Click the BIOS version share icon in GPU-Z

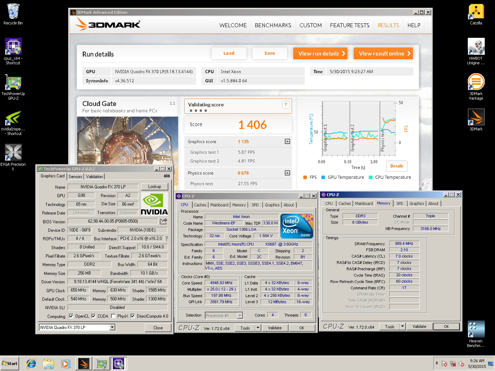tap(163, 222)
